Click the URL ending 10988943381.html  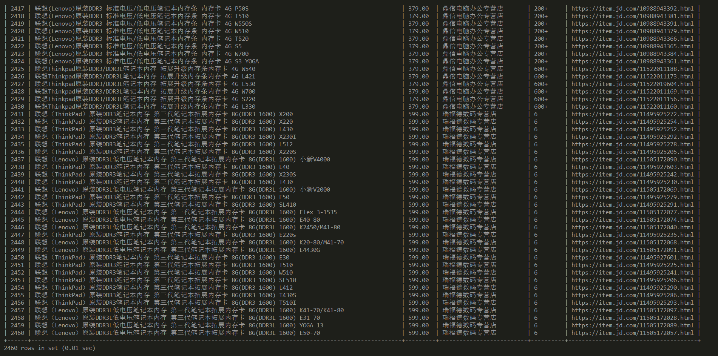pyautogui.click(x=632, y=16)
